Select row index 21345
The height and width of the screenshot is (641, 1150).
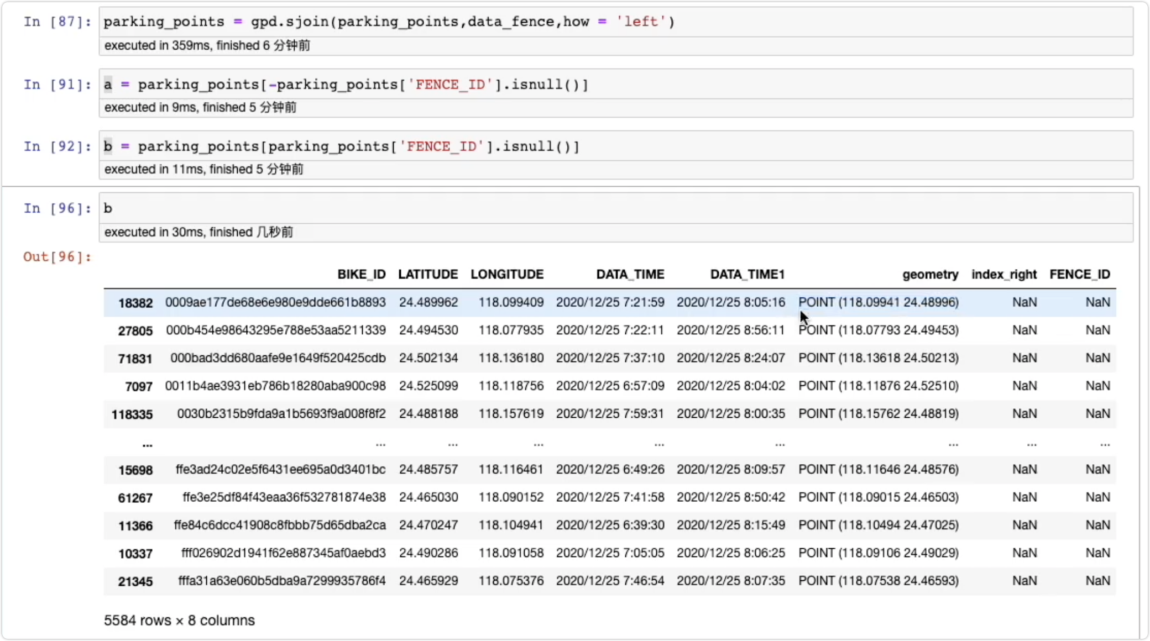[135, 581]
